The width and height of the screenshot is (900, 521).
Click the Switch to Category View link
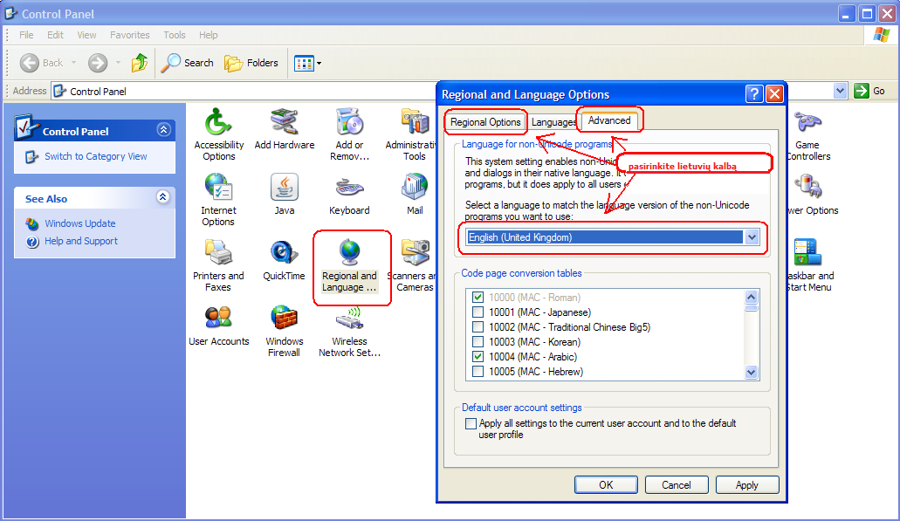(x=96, y=156)
